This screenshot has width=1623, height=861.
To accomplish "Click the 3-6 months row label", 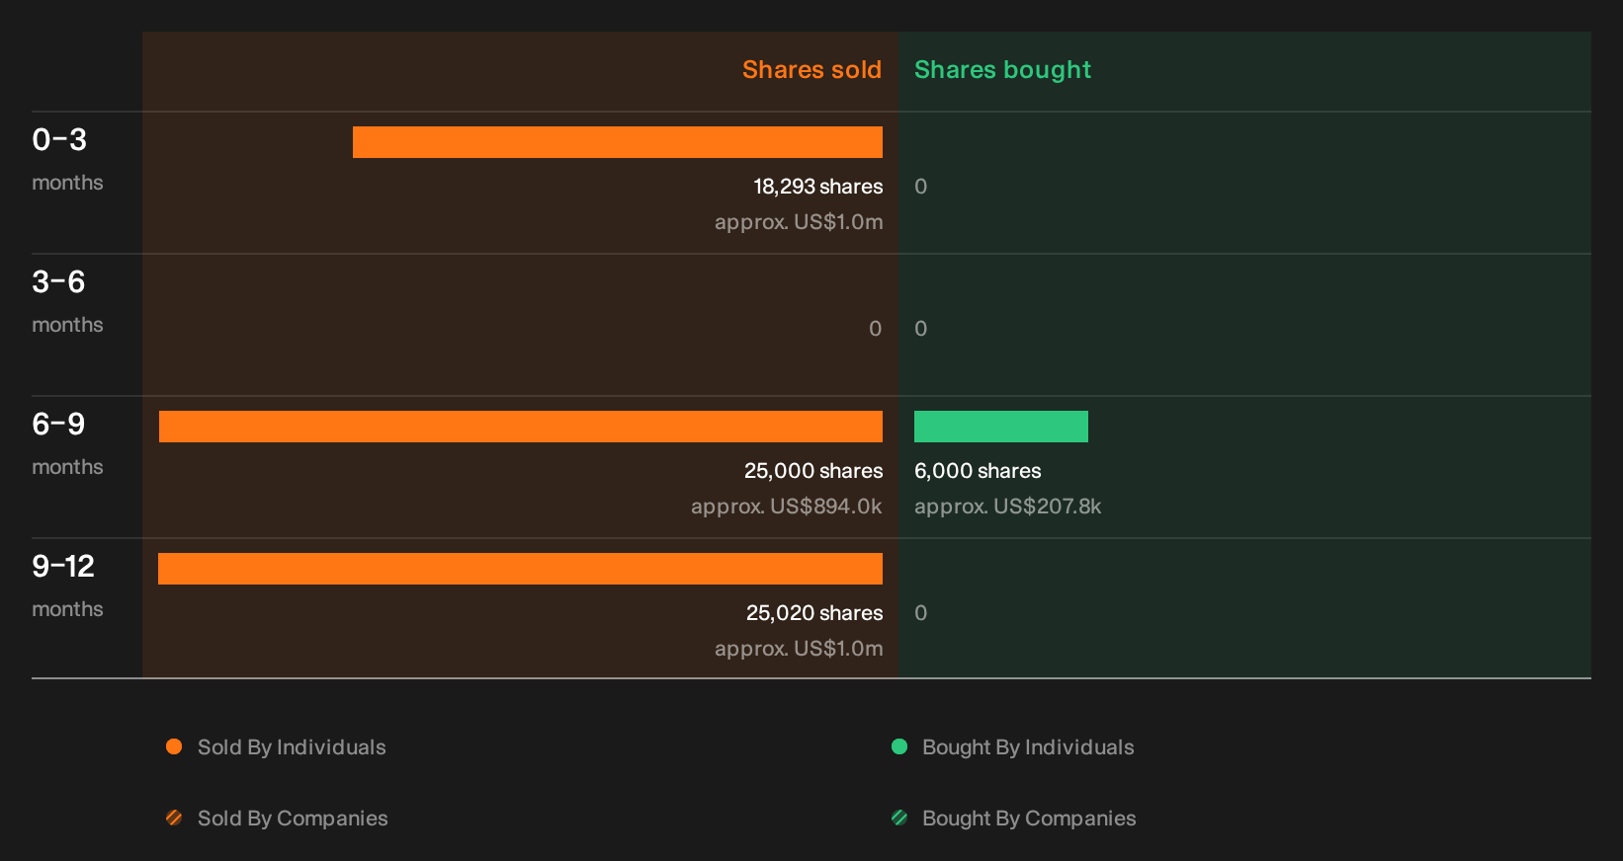I will [67, 300].
